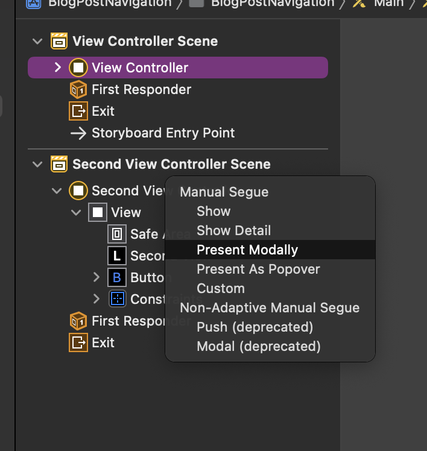The width and height of the screenshot is (427, 451).
Task: Expand the View Controller item chevron
Action: [x=57, y=68]
